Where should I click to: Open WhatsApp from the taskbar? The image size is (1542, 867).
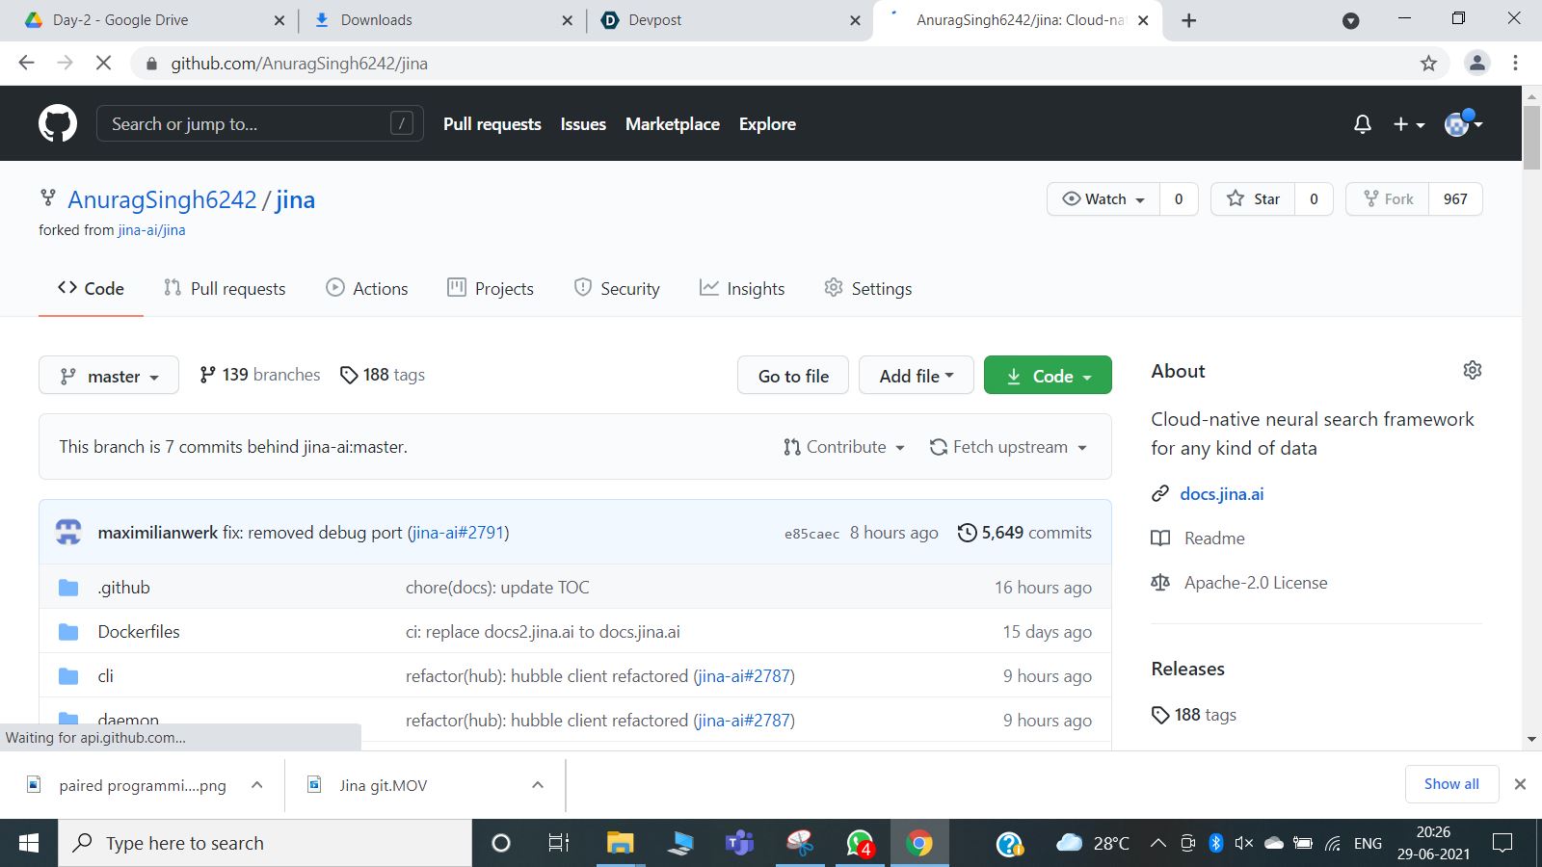[860, 844]
